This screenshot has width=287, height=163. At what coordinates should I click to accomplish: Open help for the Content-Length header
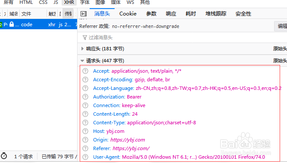tap(85, 114)
